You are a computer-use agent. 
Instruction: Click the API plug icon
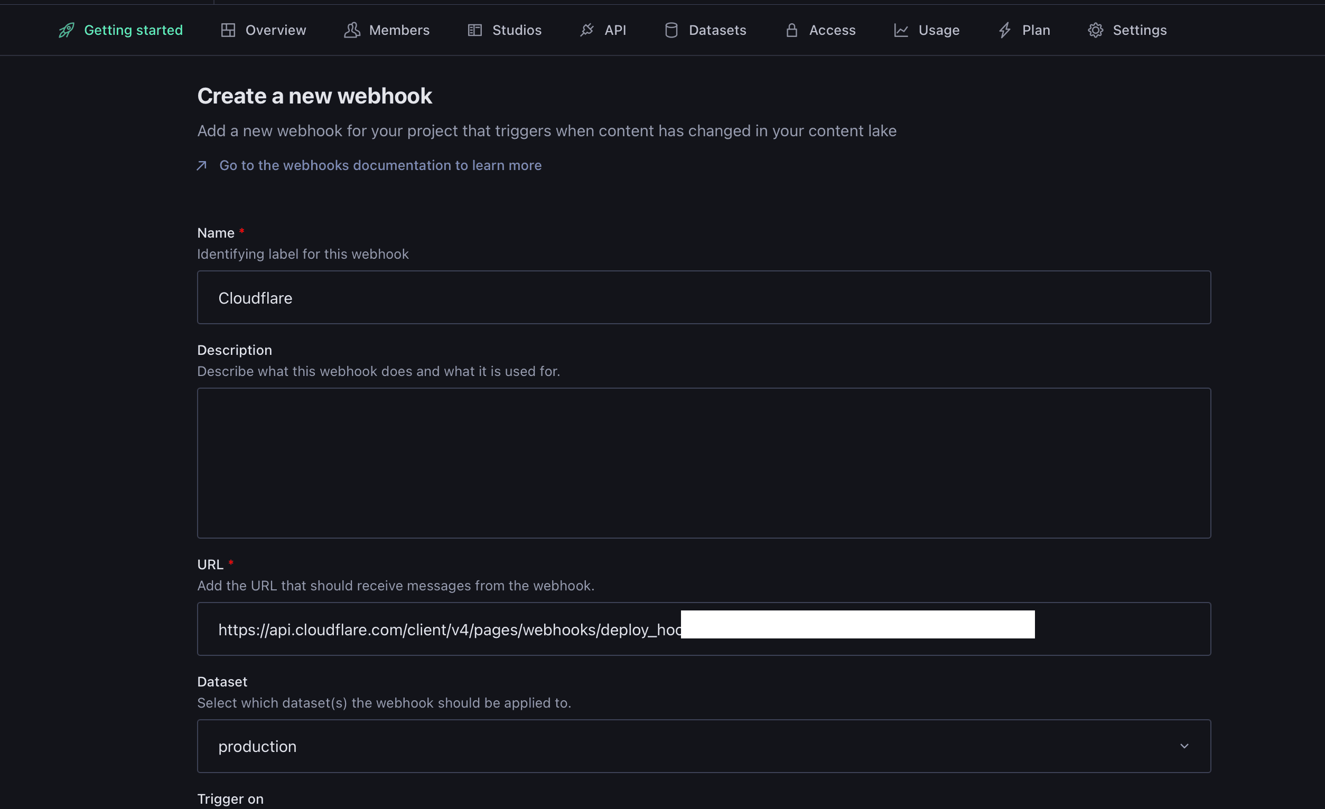tap(586, 30)
